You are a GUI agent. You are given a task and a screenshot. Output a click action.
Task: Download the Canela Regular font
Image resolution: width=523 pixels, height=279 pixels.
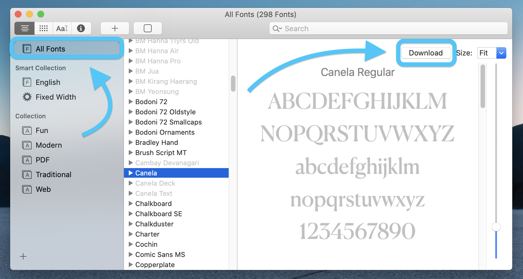pos(426,53)
